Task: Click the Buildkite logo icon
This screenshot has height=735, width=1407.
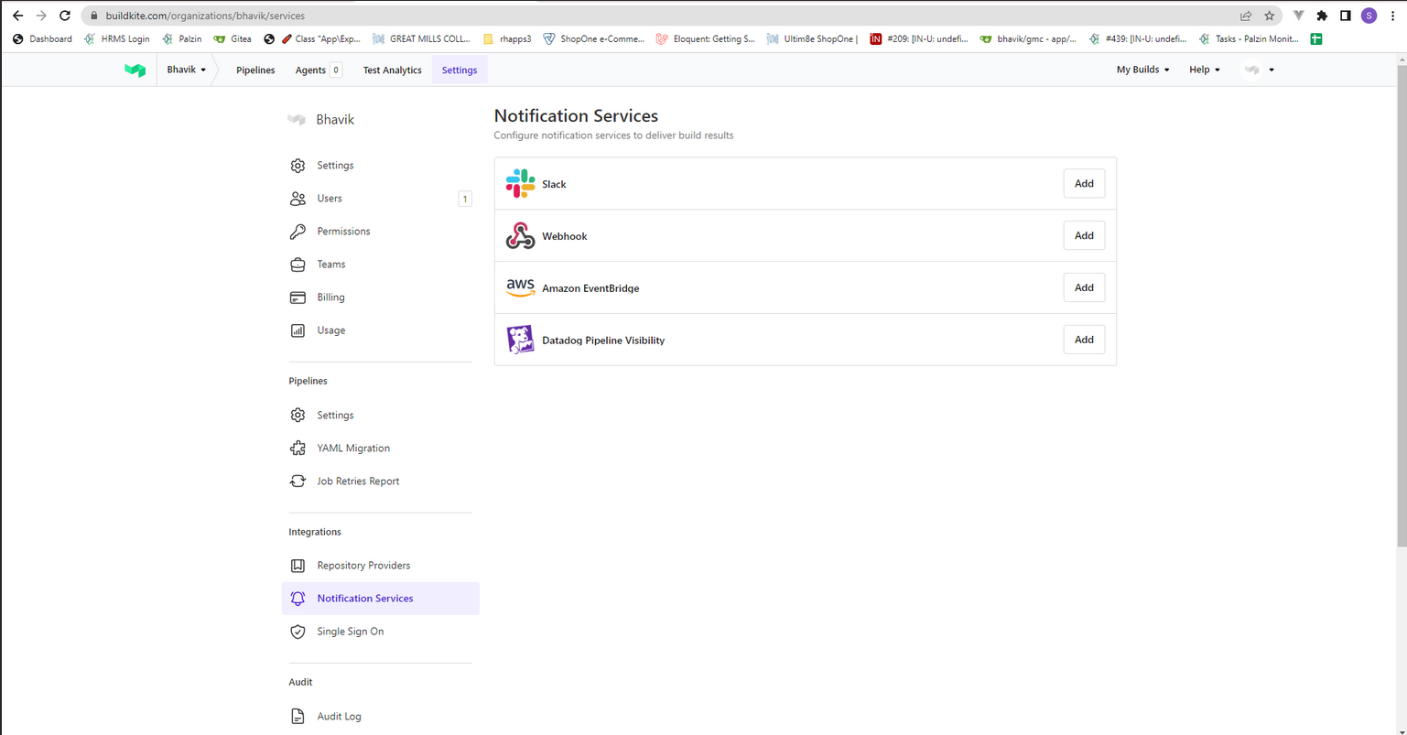Action: 135,70
